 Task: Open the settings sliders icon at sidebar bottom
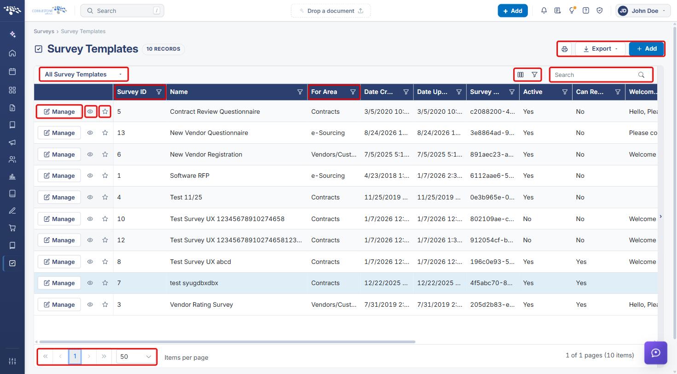(12, 361)
